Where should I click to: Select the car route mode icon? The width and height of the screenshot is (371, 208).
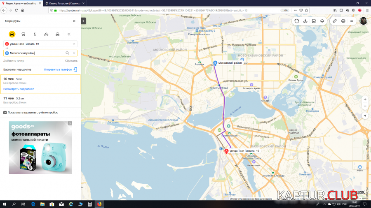click(x=12, y=34)
